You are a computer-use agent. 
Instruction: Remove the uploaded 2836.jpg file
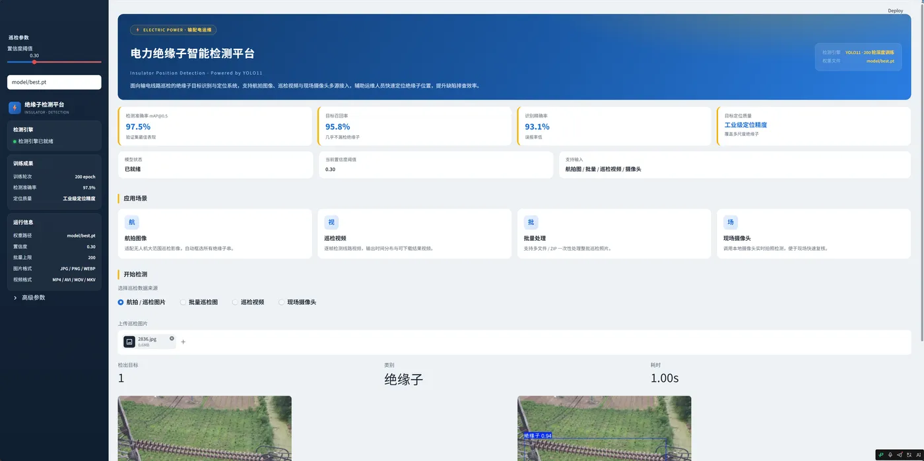172,338
